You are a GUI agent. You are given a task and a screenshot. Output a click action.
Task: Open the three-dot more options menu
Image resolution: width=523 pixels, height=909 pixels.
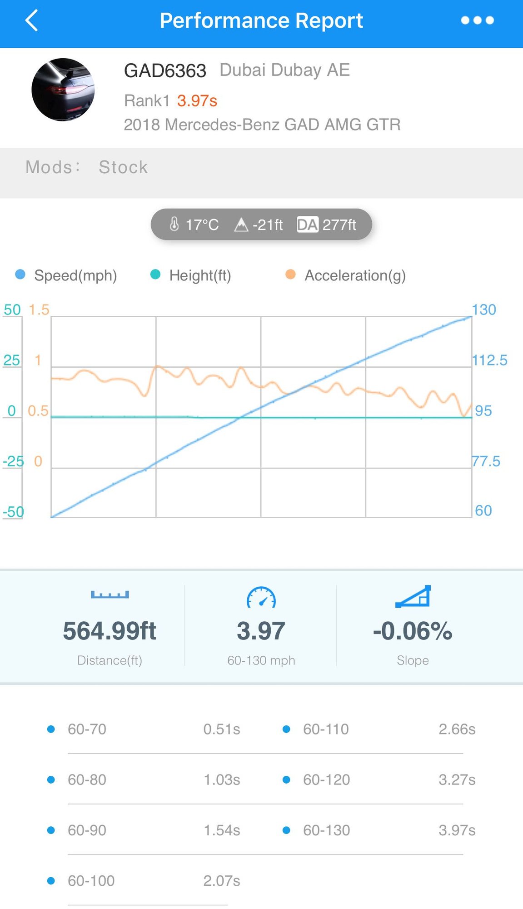coord(477,20)
